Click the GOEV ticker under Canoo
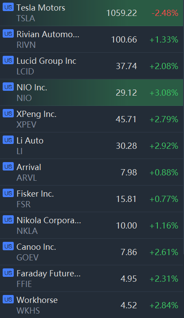Viewport: 184px width, 318px height. [27, 258]
